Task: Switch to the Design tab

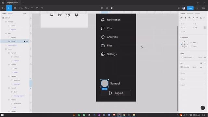Action: click(x=183, y=14)
